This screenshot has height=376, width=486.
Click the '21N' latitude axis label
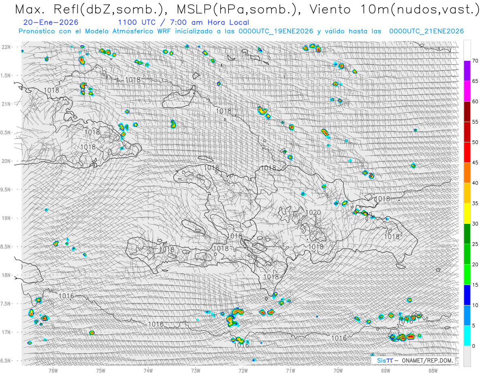[x=6, y=104]
